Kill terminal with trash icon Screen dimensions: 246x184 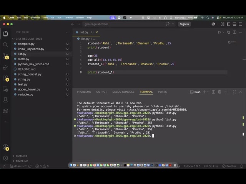click(219, 92)
